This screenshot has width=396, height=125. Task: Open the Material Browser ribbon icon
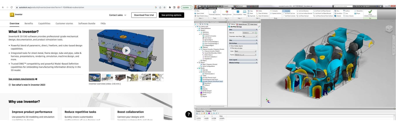click(x=227, y=12)
